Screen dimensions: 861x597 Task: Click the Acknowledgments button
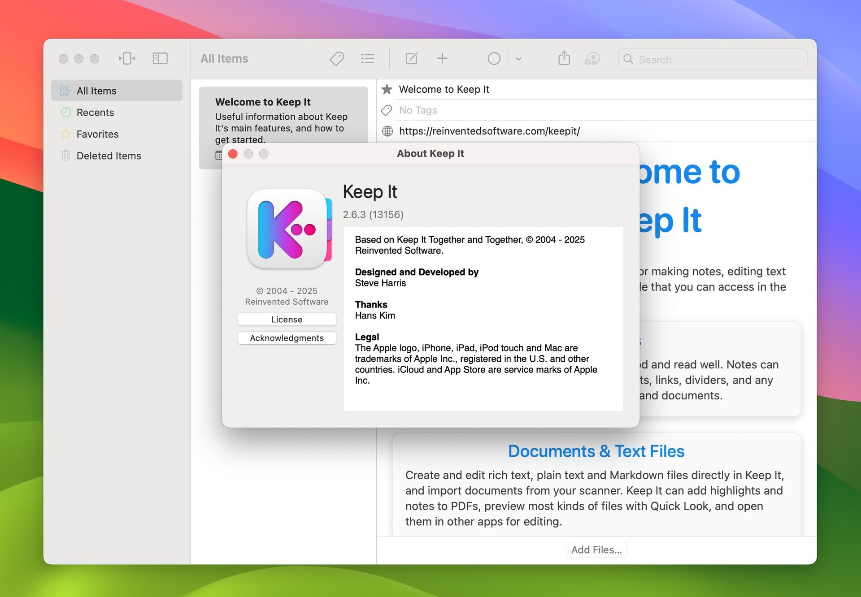click(x=287, y=338)
